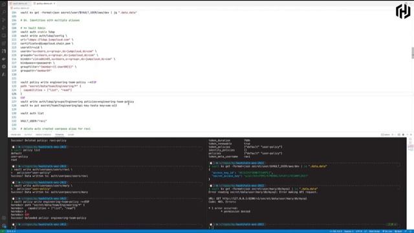
Task: Open the Run and Debug view
Action: click(4, 28)
